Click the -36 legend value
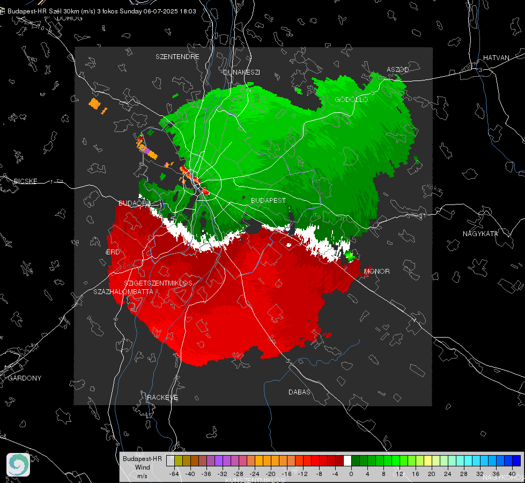This screenshot has height=483, width=525. pyautogui.click(x=206, y=474)
